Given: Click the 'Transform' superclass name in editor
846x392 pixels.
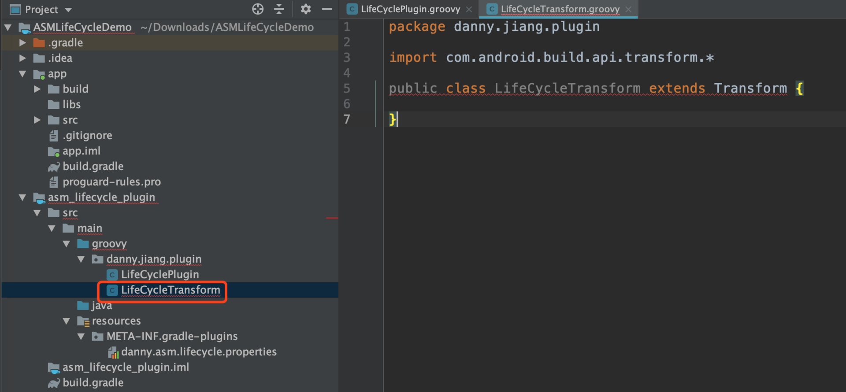Looking at the screenshot, I should pyautogui.click(x=750, y=89).
